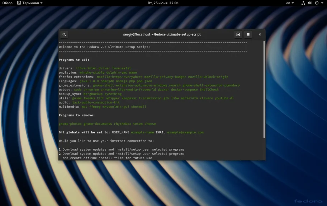Open the Обзор activities overview
327x206 pixels.
point(8,3)
